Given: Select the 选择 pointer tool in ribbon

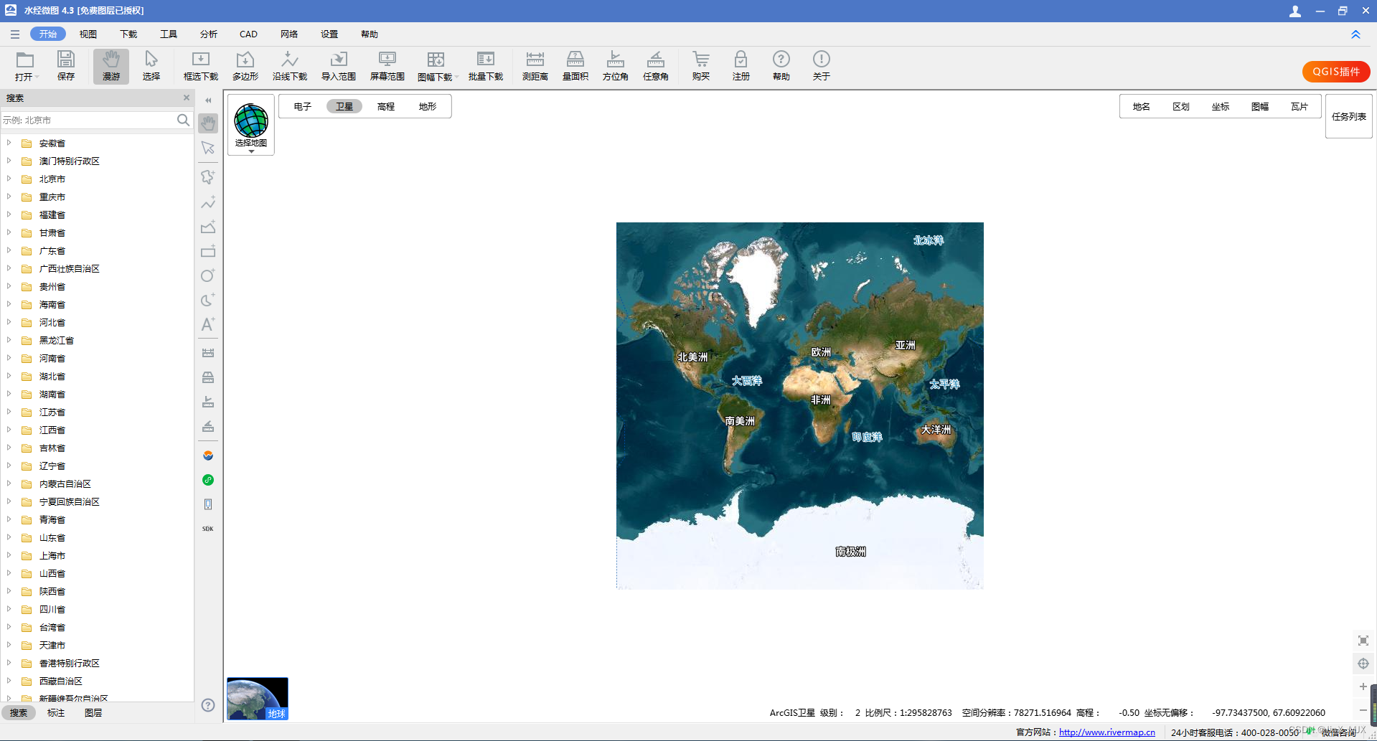Looking at the screenshot, I should point(151,66).
